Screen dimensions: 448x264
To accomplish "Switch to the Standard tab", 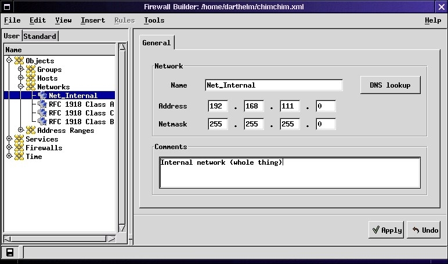I will tap(39, 36).
